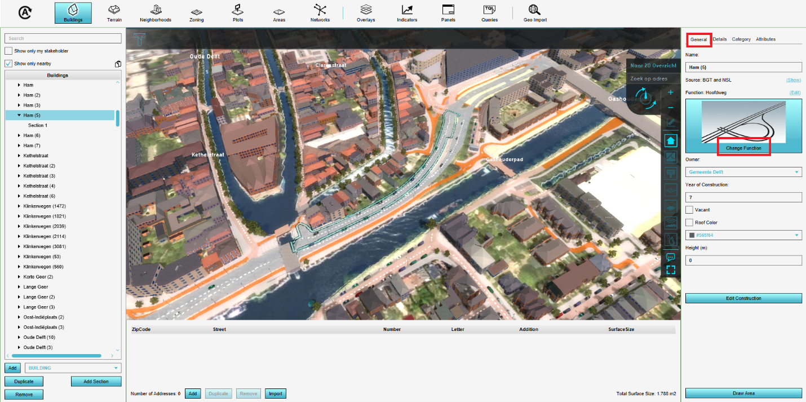Open the BUILDING type dropdown

pyautogui.click(x=73, y=368)
